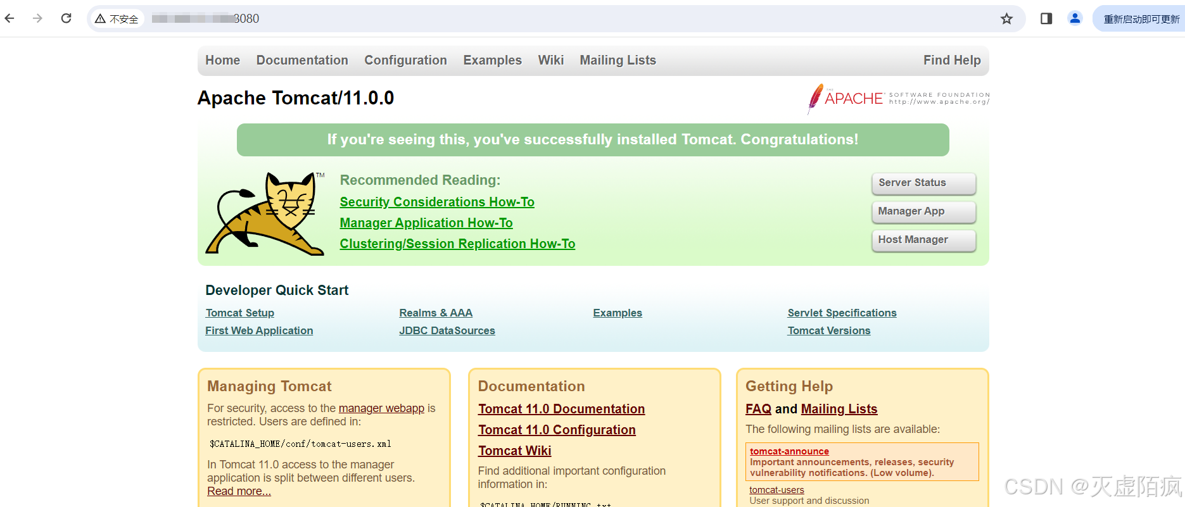The image size is (1185, 507).
Task: Click Read more... in Managing Tomcat
Action: pyautogui.click(x=239, y=491)
